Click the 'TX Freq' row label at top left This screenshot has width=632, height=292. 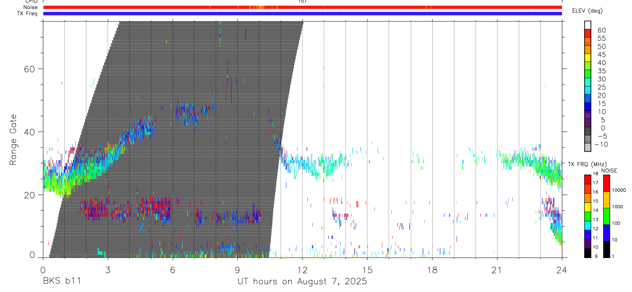28,13
